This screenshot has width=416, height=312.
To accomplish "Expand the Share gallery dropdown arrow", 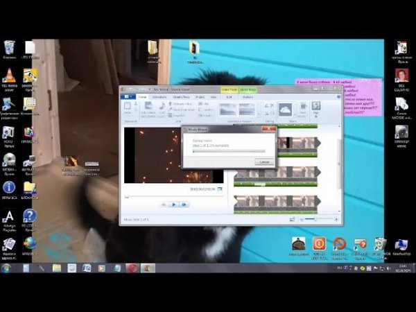I will (295, 115).
